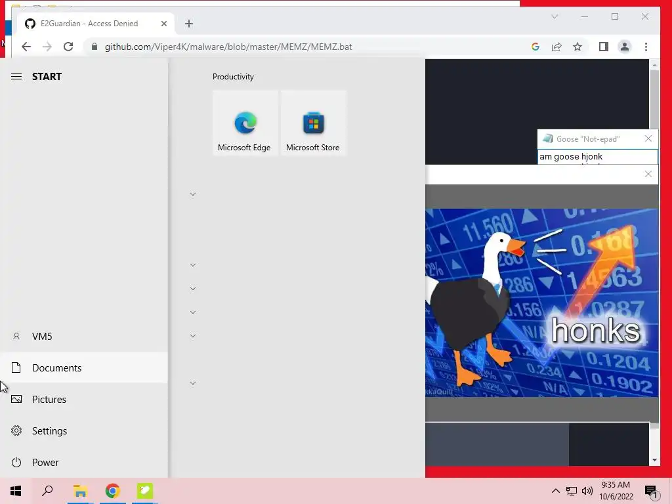The width and height of the screenshot is (672, 504).
Task: Expand the Start menu hamburger icon
Action: [x=16, y=77]
